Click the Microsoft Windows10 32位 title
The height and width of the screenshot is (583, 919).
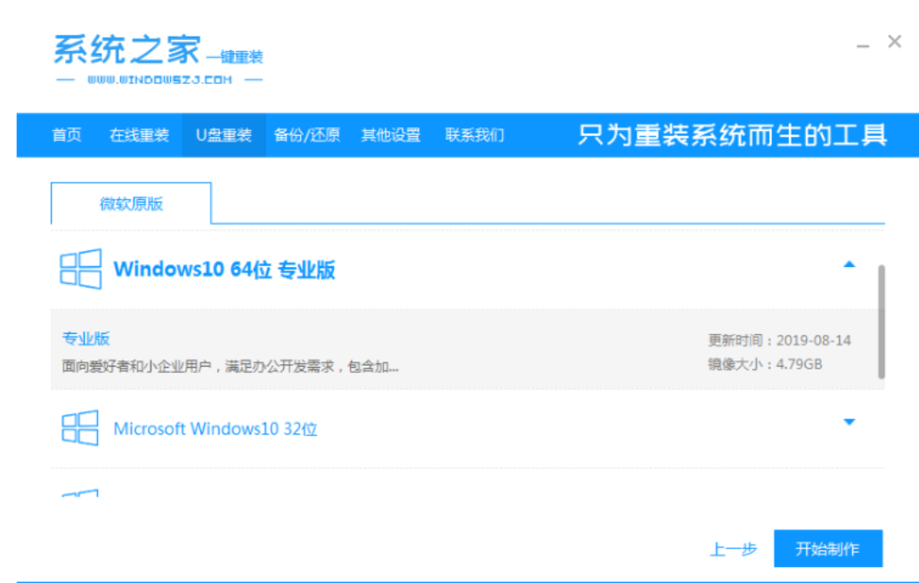pos(216,429)
